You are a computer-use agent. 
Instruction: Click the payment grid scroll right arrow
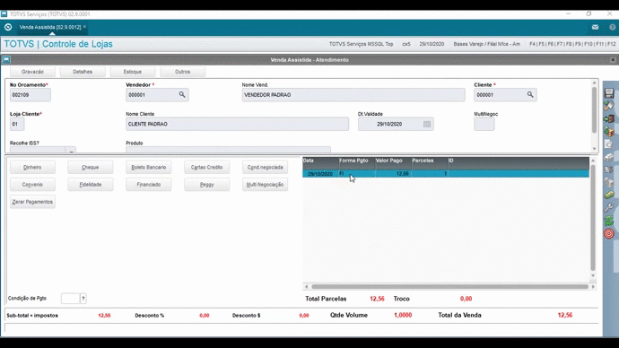coord(593,286)
